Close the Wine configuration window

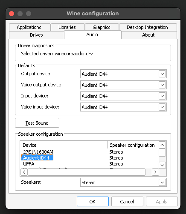pos(12,14)
